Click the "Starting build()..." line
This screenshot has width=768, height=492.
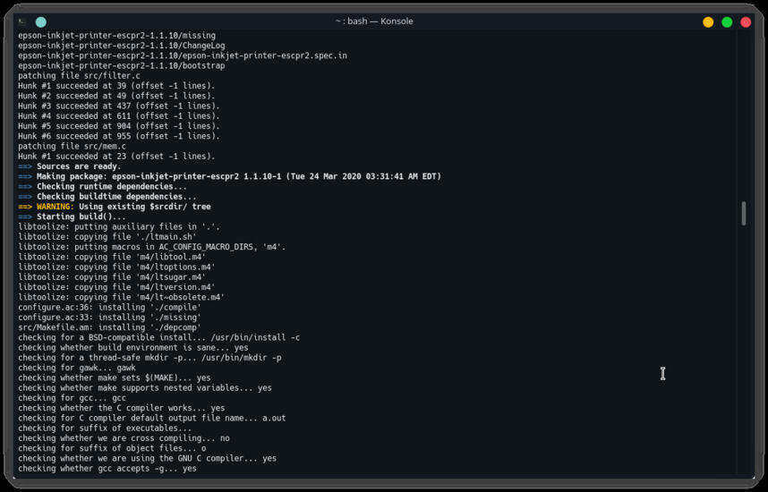[x=72, y=216]
